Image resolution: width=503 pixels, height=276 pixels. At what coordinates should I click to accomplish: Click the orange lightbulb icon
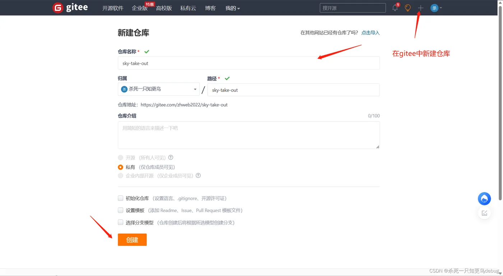coord(408,8)
